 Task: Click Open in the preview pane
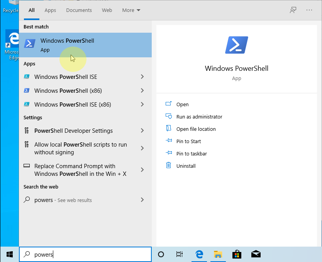(x=182, y=104)
